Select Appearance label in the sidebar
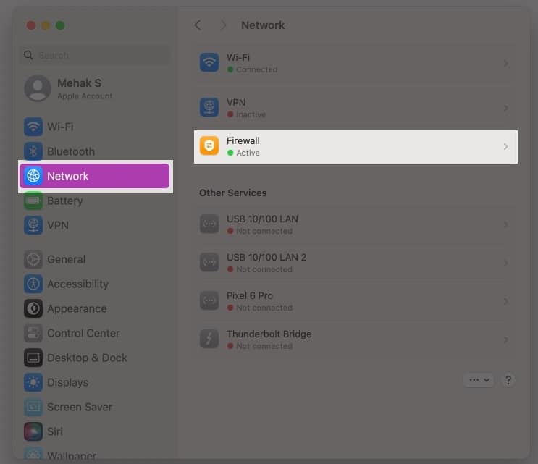The image size is (538, 464). tap(77, 308)
